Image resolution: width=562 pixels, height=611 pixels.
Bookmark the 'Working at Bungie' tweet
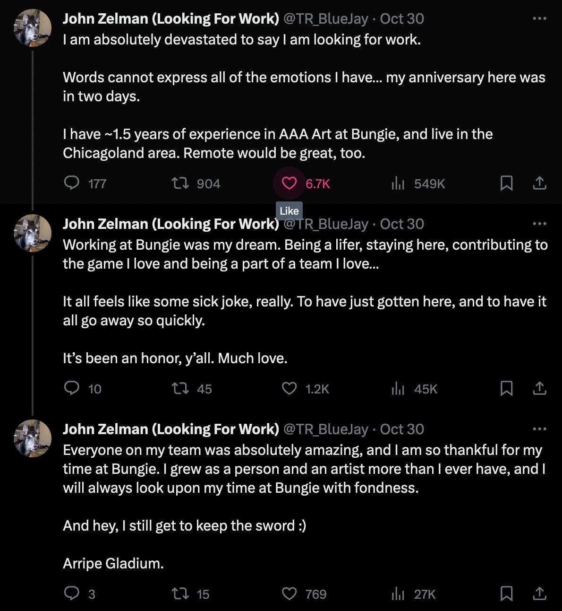point(506,388)
